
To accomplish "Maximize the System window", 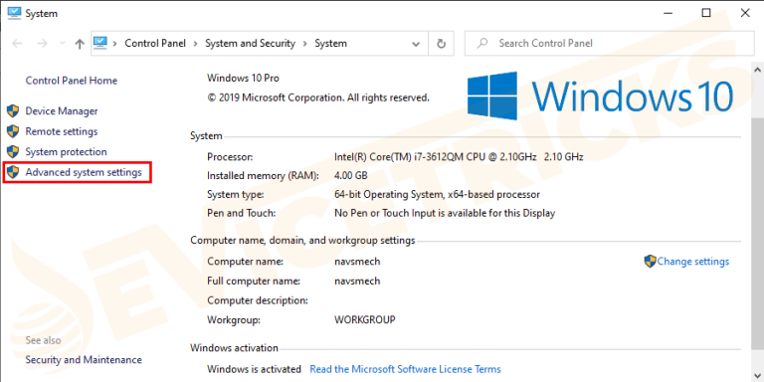I will pyautogui.click(x=706, y=13).
